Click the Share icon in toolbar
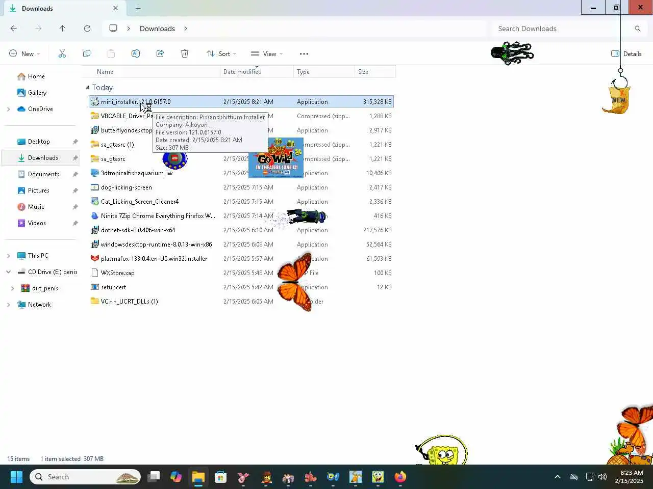Viewport: 653px width, 489px height. (160, 53)
